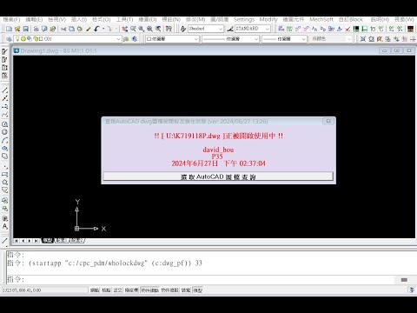The image size is (417, 313).
Task: Expand the linetype control dropdown
Action: pos(256,39)
